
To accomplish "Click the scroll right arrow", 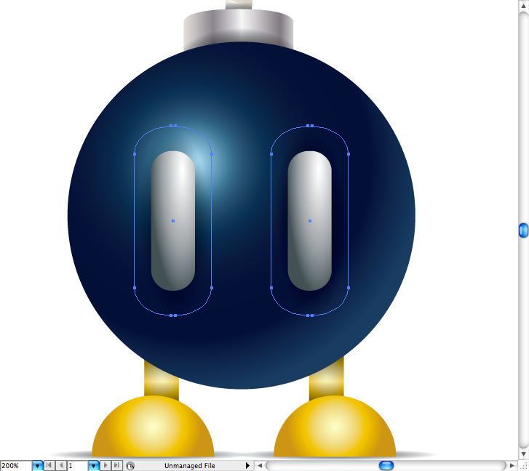I will click(512, 465).
